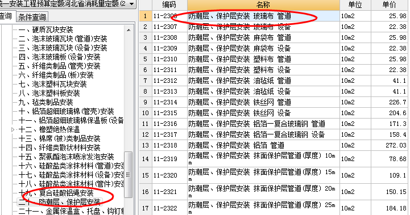Select name 抹面保护层管道(厚度) 20mm row

coord(263,192)
